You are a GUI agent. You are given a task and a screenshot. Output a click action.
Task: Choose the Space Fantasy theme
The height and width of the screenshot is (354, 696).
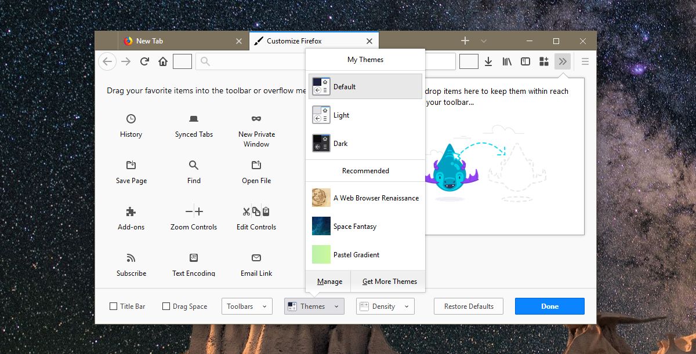click(365, 226)
